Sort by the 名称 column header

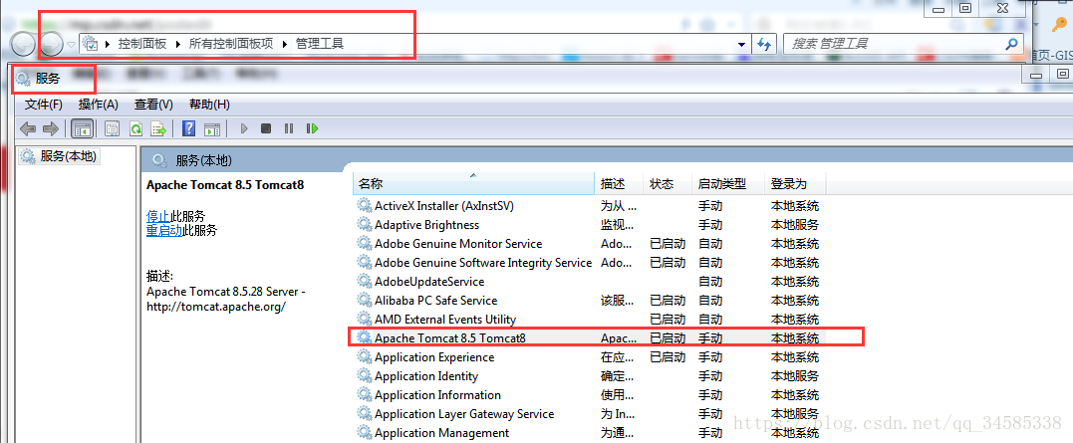pos(473,184)
